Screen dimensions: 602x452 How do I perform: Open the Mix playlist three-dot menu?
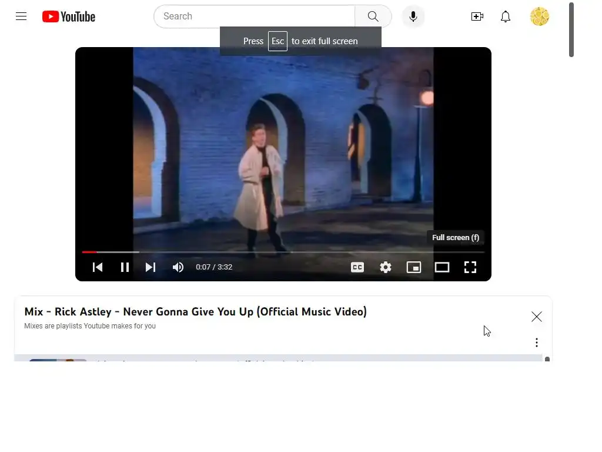pyautogui.click(x=537, y=343)
